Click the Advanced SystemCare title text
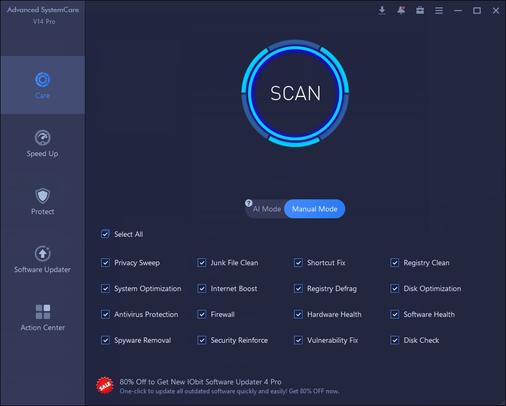 coord(43,10)
